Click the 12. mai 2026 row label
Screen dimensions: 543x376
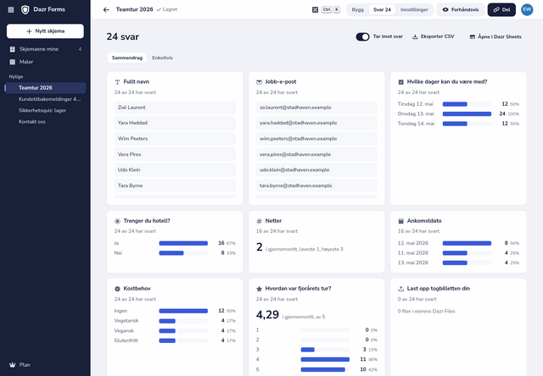(x=413, y=243)
